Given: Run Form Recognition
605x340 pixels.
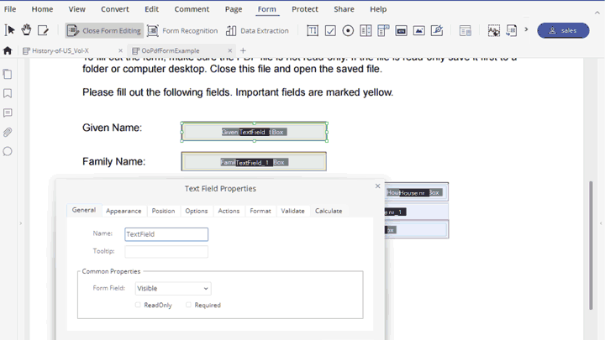Looking at the screenshot, I should (182, 30).
